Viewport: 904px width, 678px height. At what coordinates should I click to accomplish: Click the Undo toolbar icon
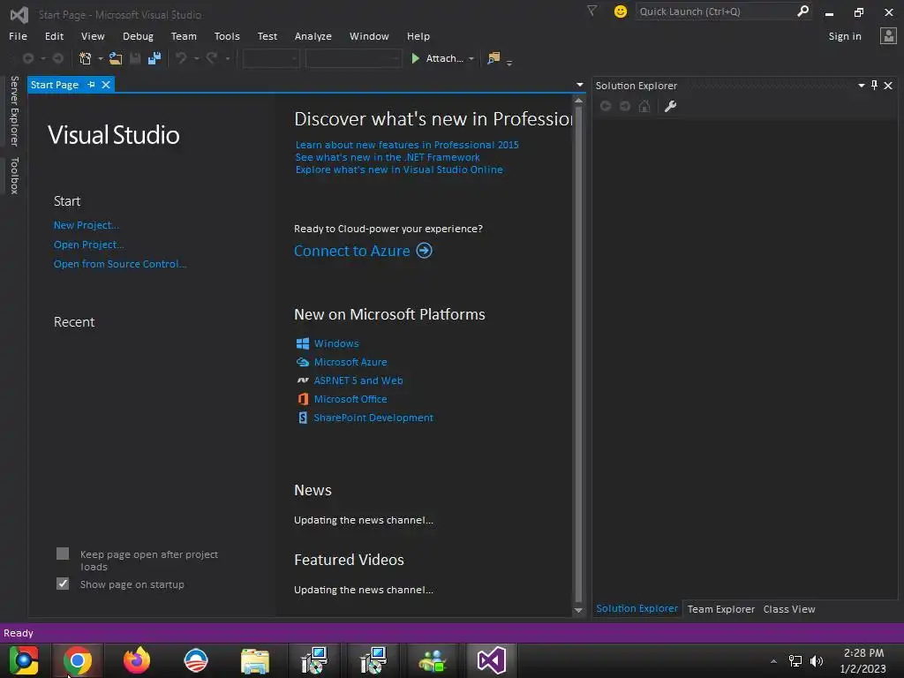181,58
